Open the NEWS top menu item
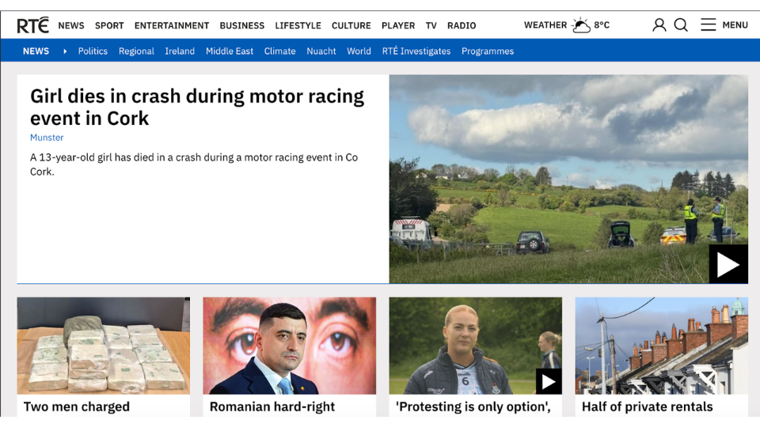 pos(71,25)
